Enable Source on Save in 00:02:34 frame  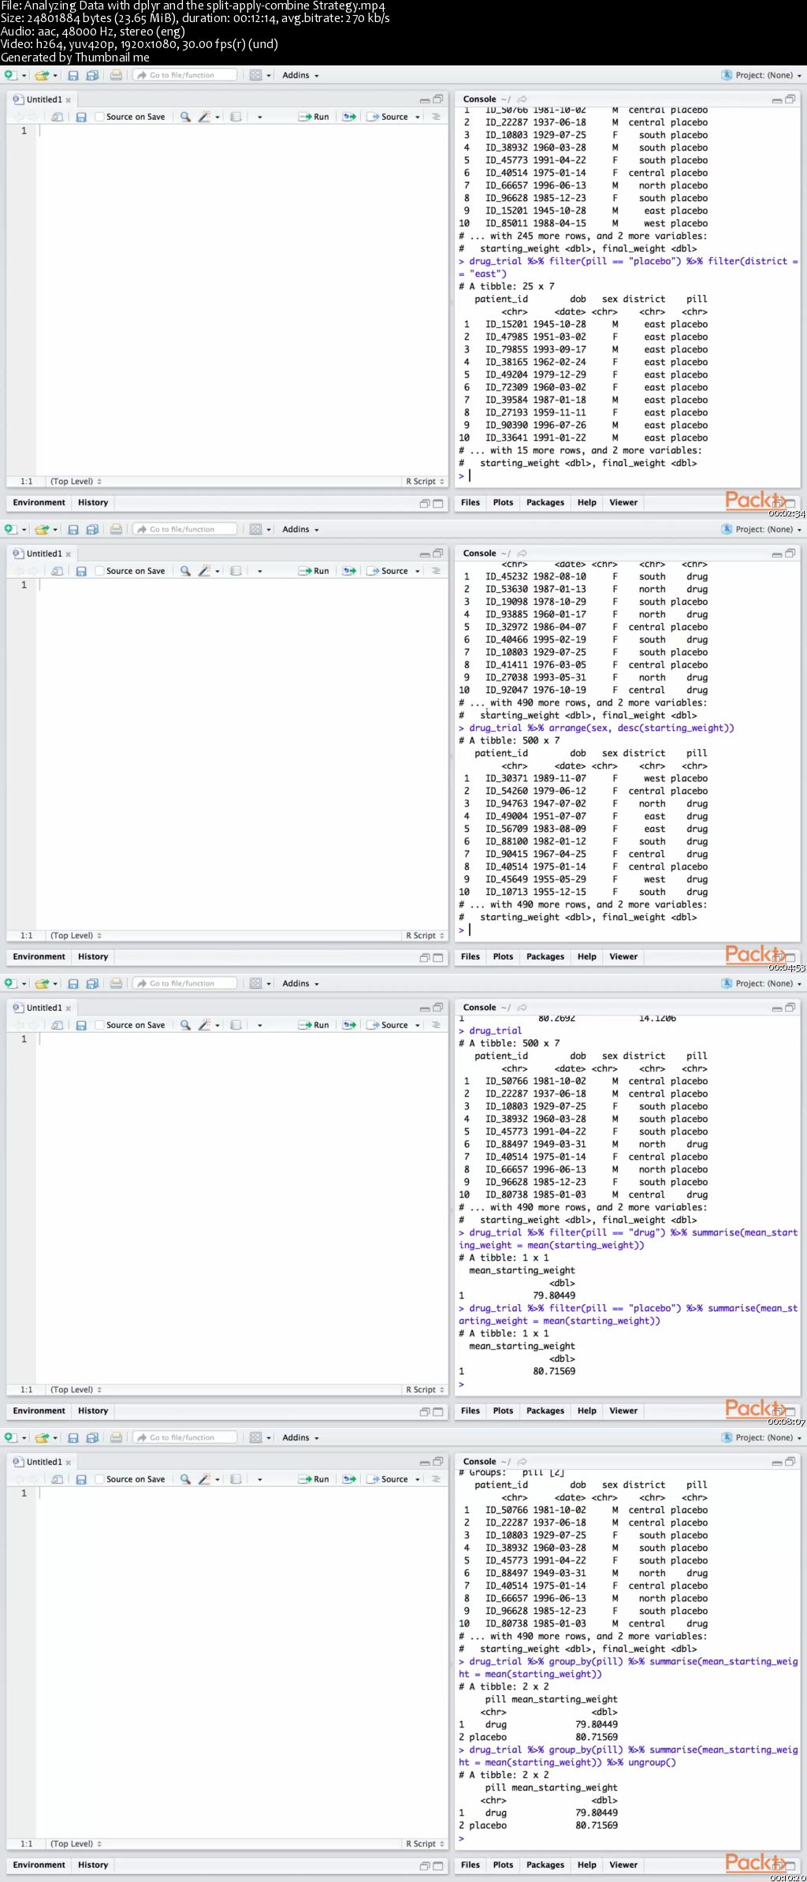(x=99, y=117)
